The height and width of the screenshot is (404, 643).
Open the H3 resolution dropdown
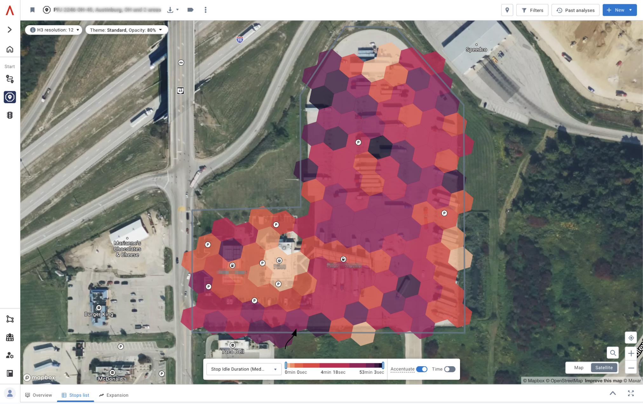(54, 30)
